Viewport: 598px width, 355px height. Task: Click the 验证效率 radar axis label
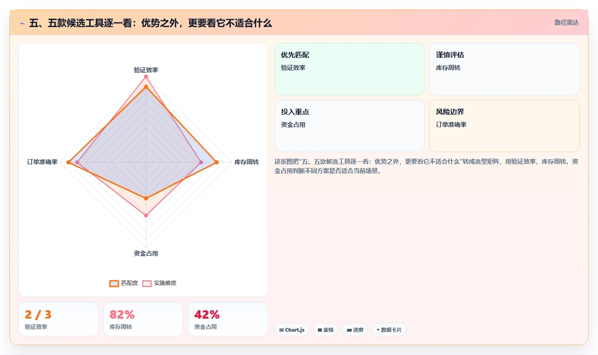146,70
